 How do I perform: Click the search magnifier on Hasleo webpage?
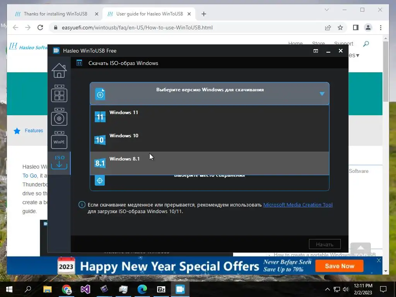click(x=366, y=44)
